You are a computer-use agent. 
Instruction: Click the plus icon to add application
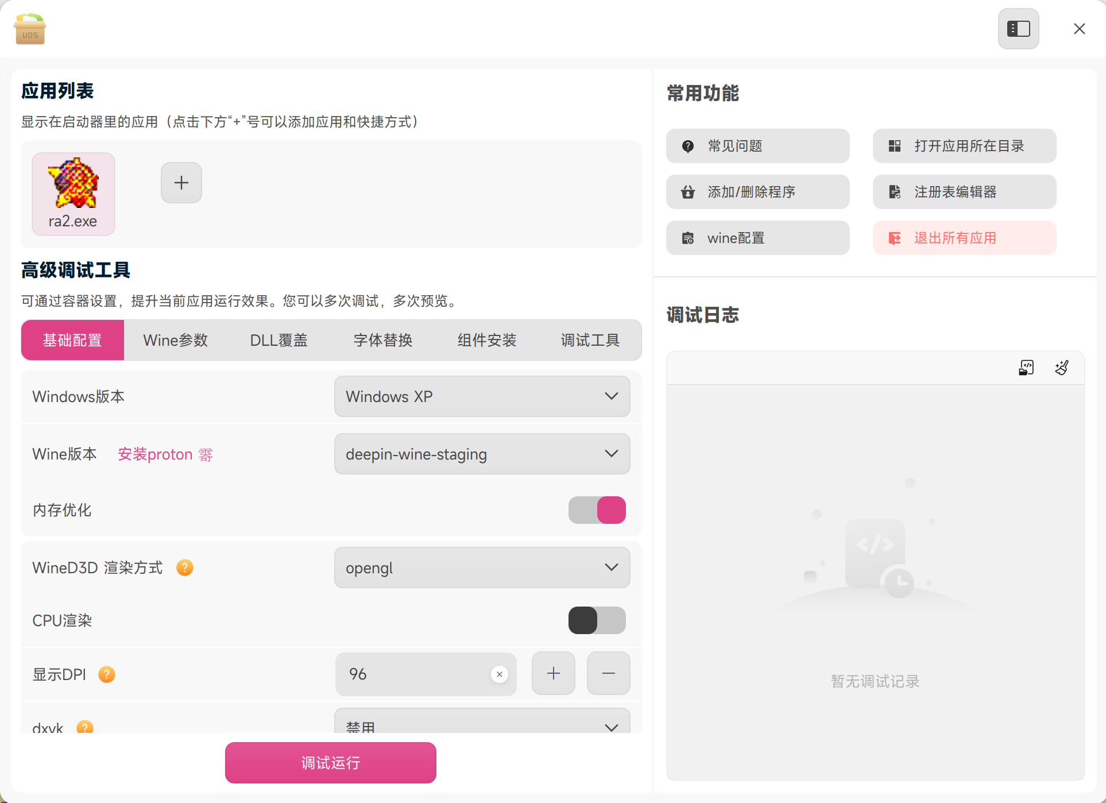(181, 183)
